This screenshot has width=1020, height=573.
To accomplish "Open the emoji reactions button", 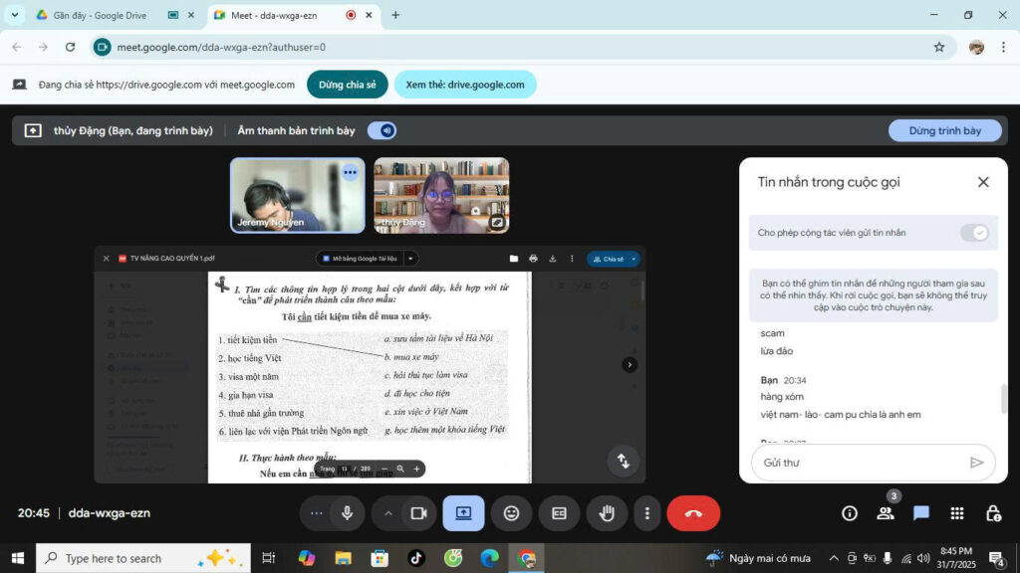I will click(511, 513).
